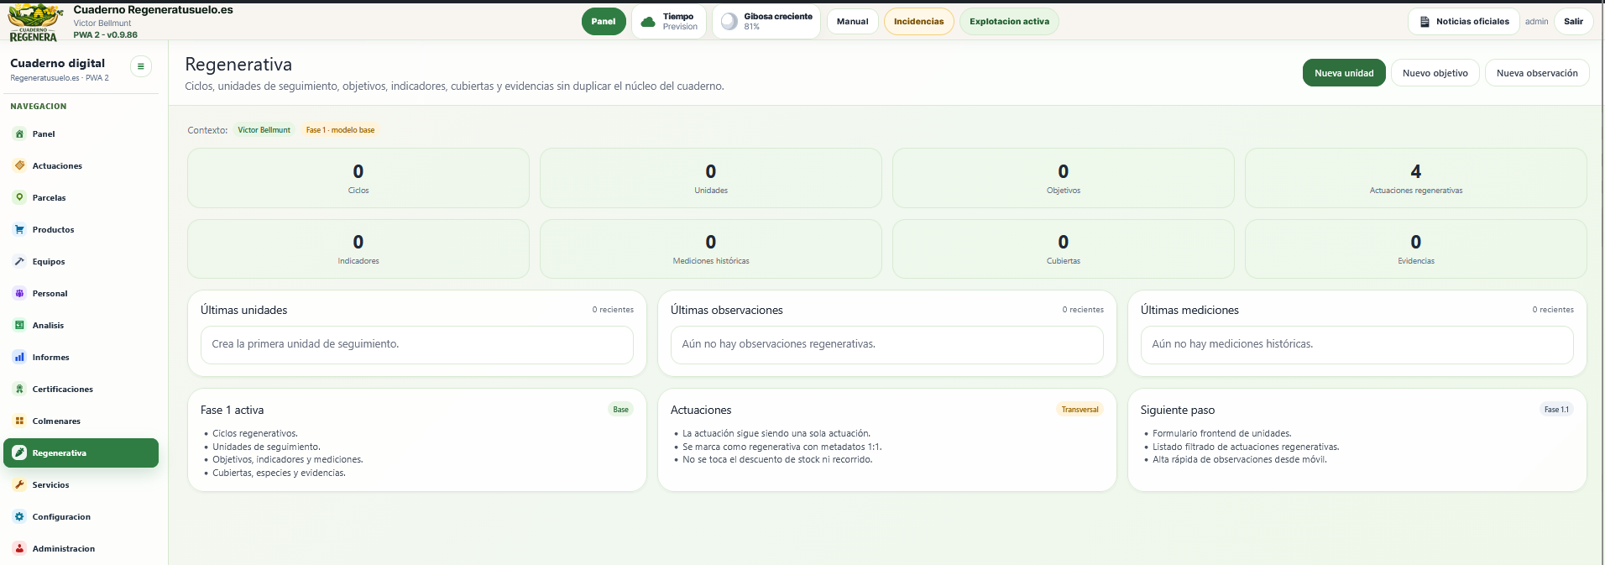Click the Administracion user icon
The height and width of the screenshot is (565, 1605).
(19, 548)
